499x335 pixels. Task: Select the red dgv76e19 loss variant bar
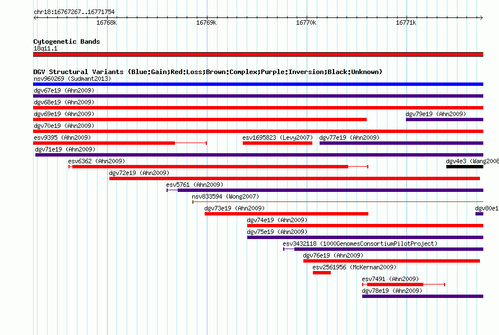point(391,261)
